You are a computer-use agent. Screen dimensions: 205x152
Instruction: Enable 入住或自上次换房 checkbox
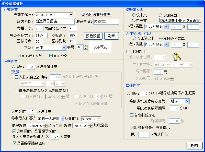click(17, 77)
